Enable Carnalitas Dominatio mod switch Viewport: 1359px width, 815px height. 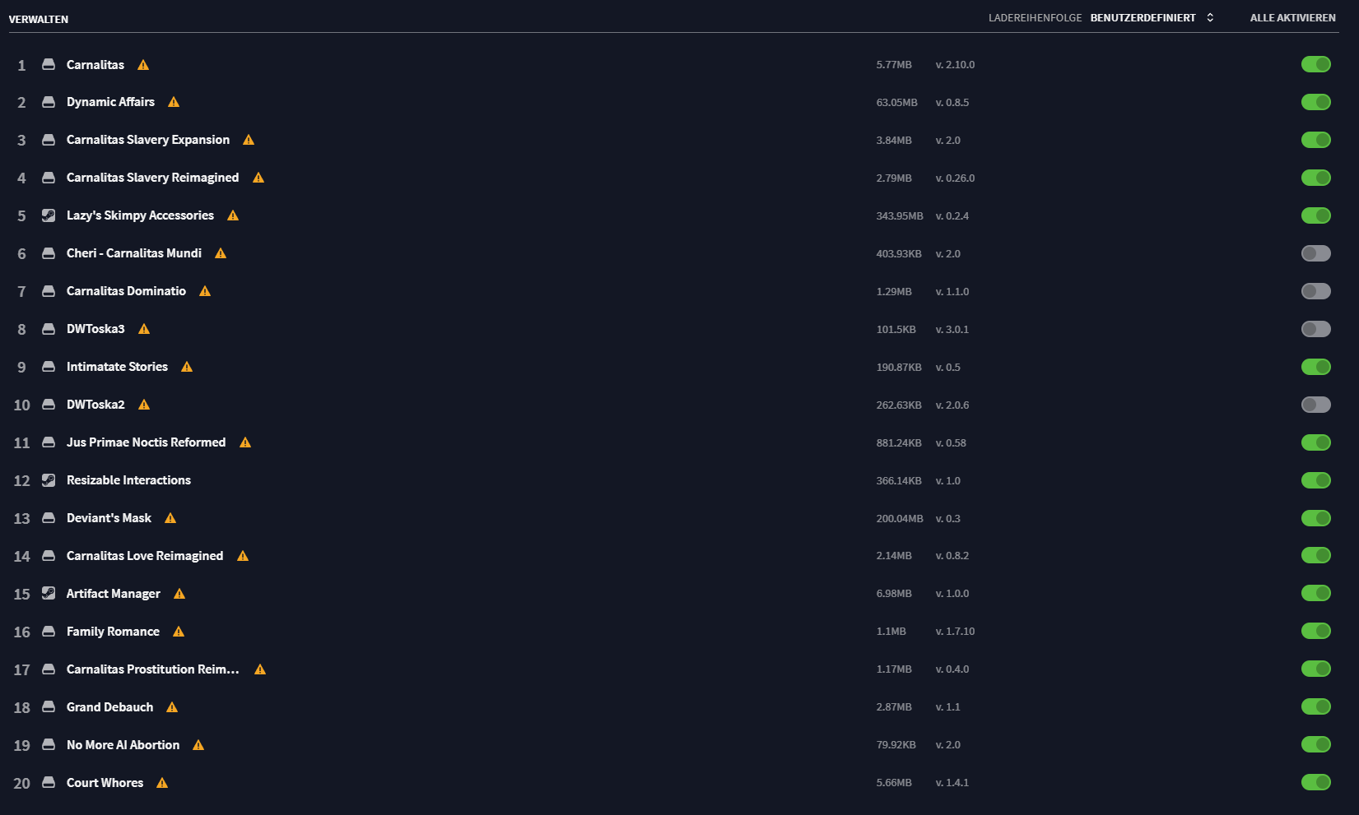(1315, 291)
